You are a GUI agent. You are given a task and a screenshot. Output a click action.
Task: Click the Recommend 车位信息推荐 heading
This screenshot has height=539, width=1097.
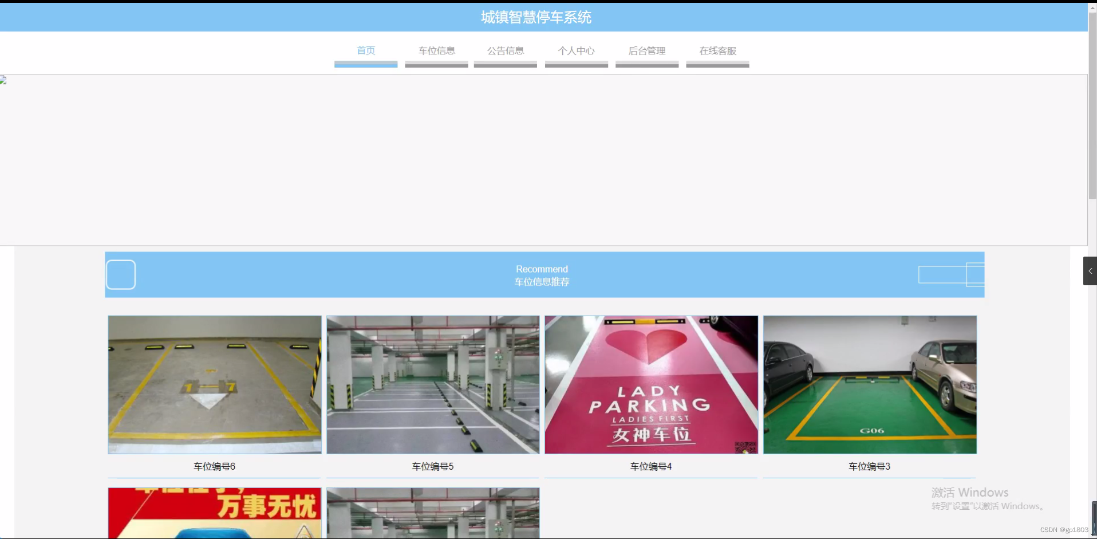542,276
